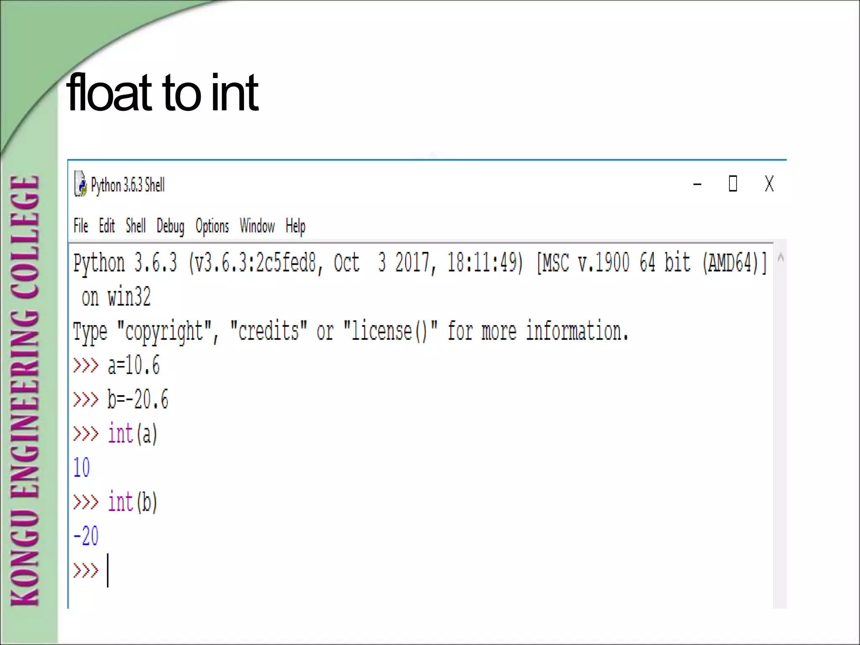Screen dimensions: 860x645
Task: Close the Python 3.6.3 Shell window
Action: point(769,184)
